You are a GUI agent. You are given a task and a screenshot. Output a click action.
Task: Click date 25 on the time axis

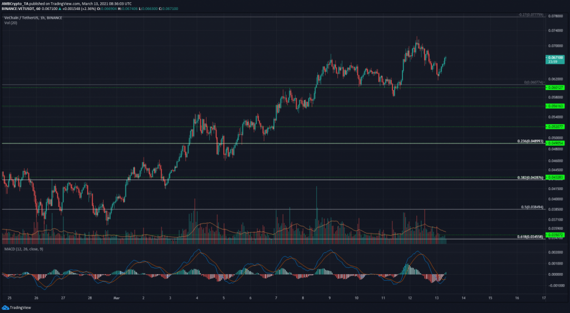[9, 298]
